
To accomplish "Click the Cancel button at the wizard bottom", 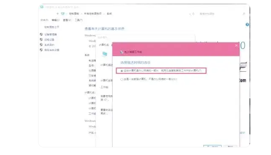I will [230, 147].
